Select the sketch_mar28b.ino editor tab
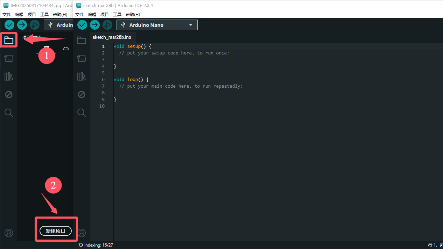 tap(112, 37)
